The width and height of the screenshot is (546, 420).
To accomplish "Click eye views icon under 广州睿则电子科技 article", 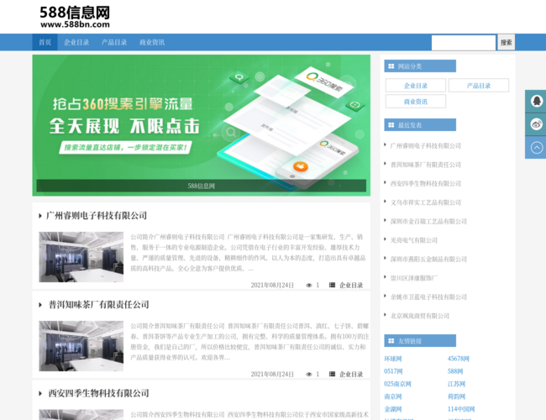I will [x=308, y=286].
